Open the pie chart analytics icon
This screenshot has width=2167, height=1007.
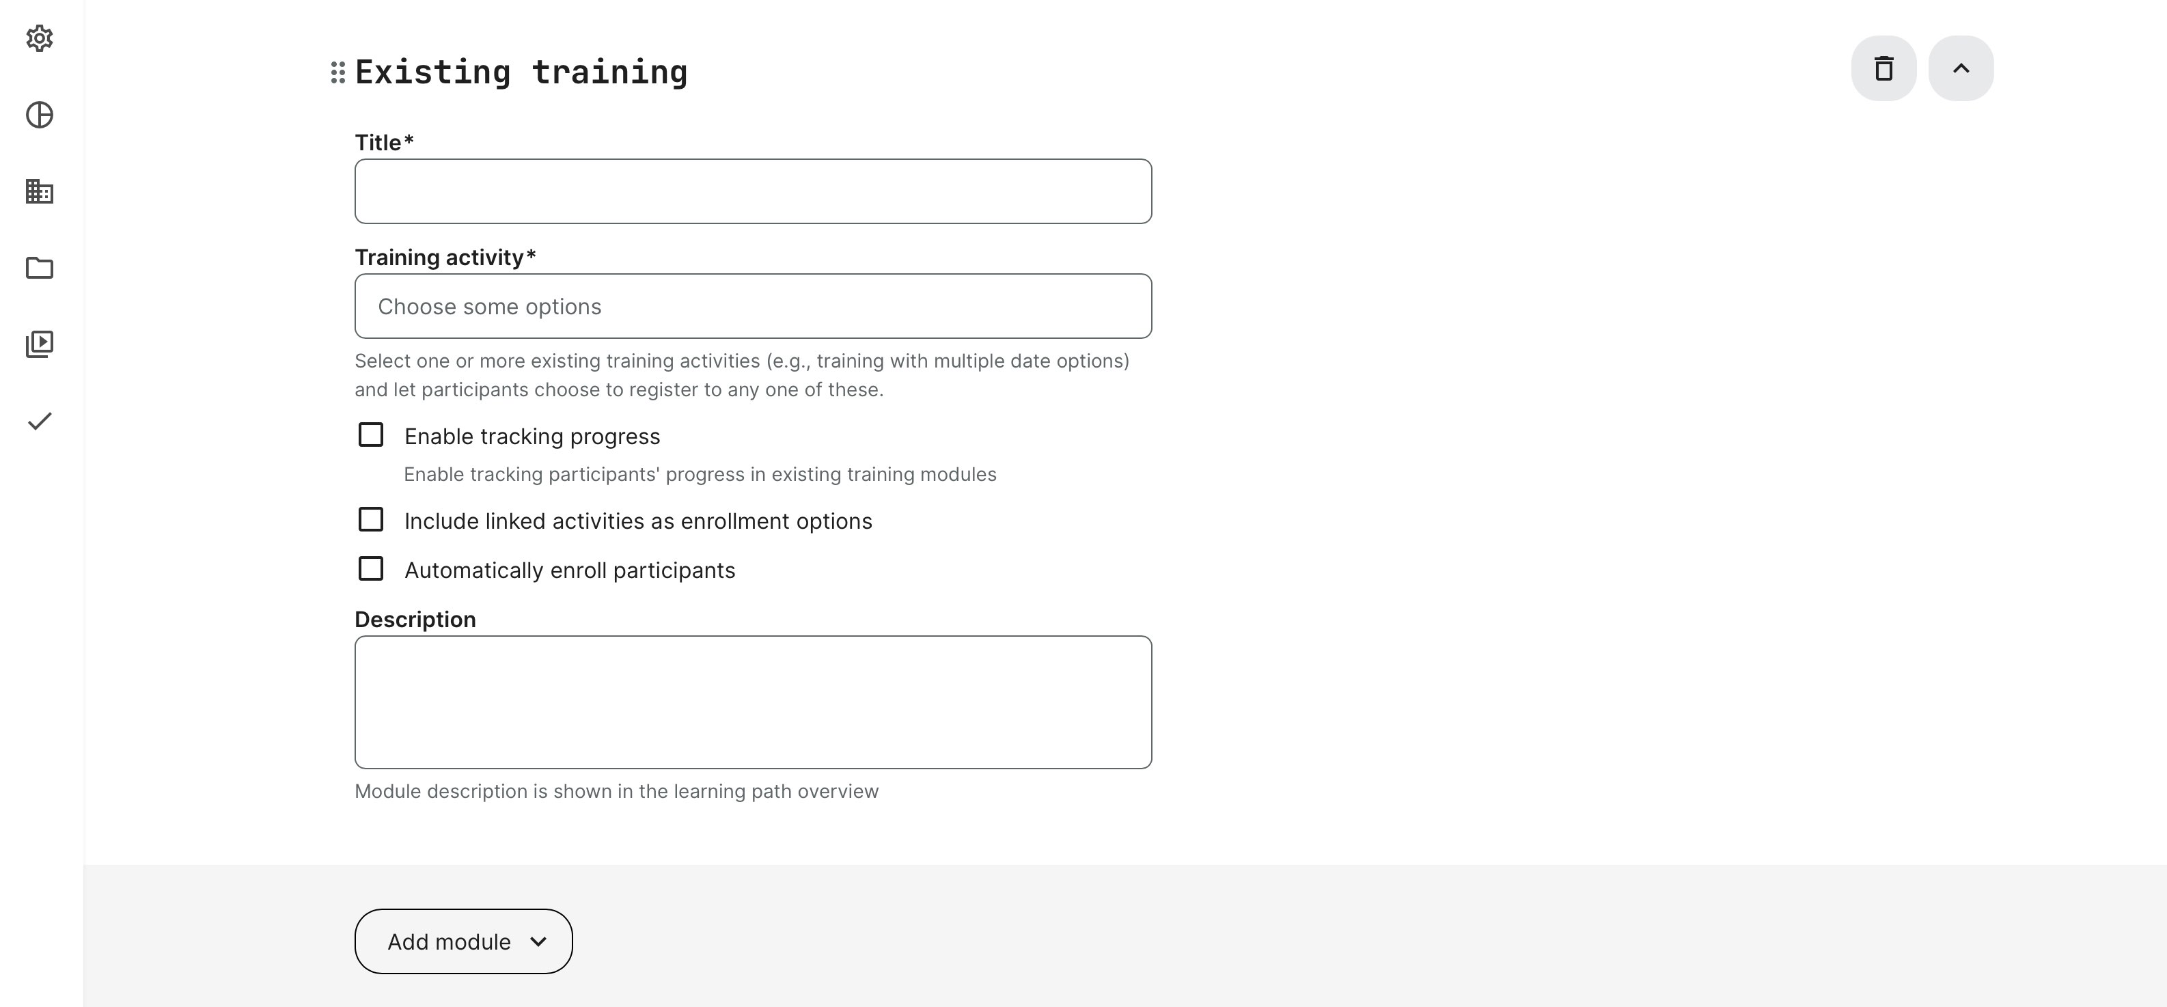(x=40, y=115)
